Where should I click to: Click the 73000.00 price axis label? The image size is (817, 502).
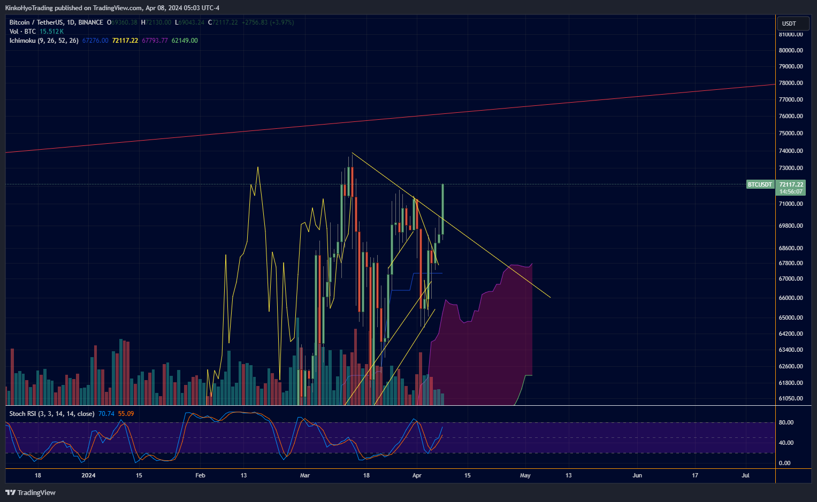click(791, 168)
